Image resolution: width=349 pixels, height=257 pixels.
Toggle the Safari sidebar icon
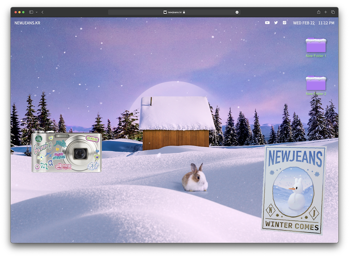click(31, 12)
